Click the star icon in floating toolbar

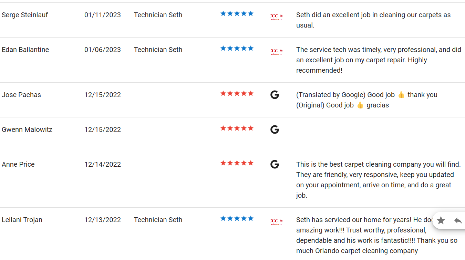point(441,220)
